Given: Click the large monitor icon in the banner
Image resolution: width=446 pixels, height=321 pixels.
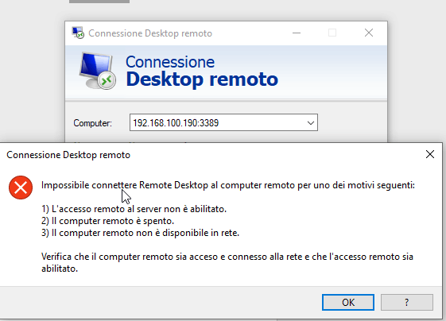Looking at the screenshot, I should [x=97, y=71].
